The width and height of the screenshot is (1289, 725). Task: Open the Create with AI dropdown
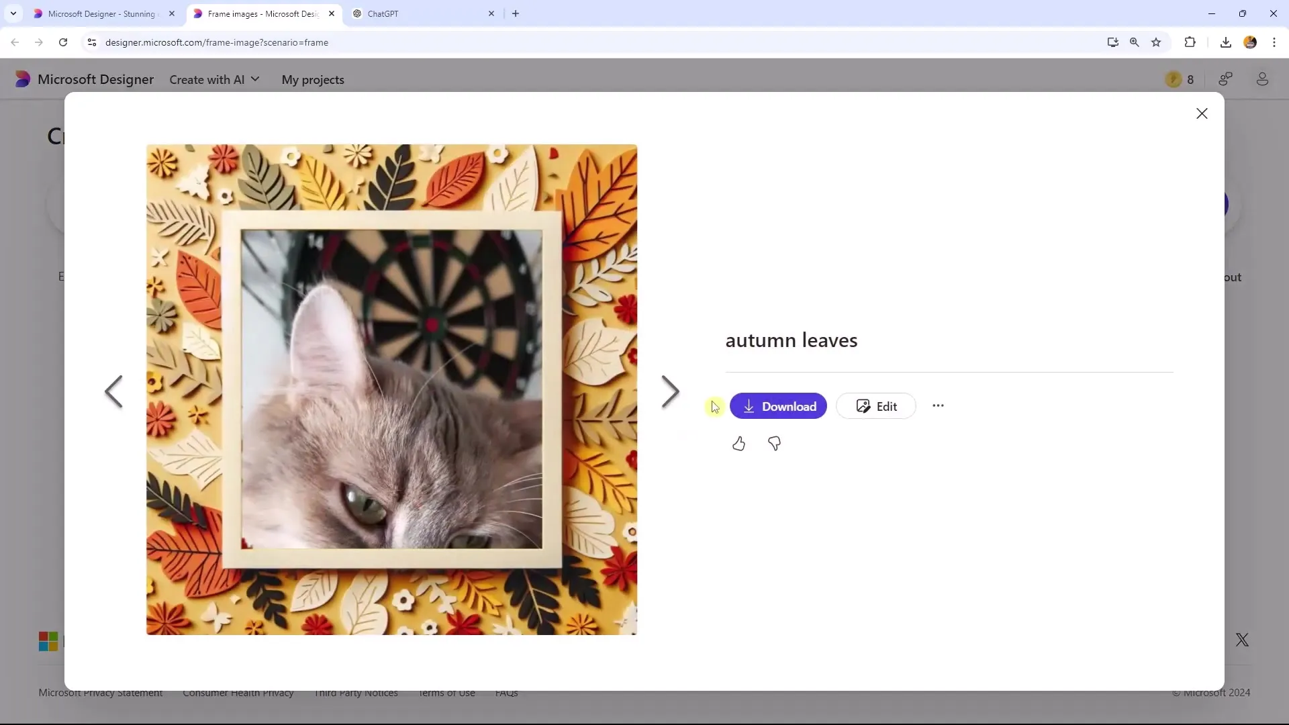214,79
